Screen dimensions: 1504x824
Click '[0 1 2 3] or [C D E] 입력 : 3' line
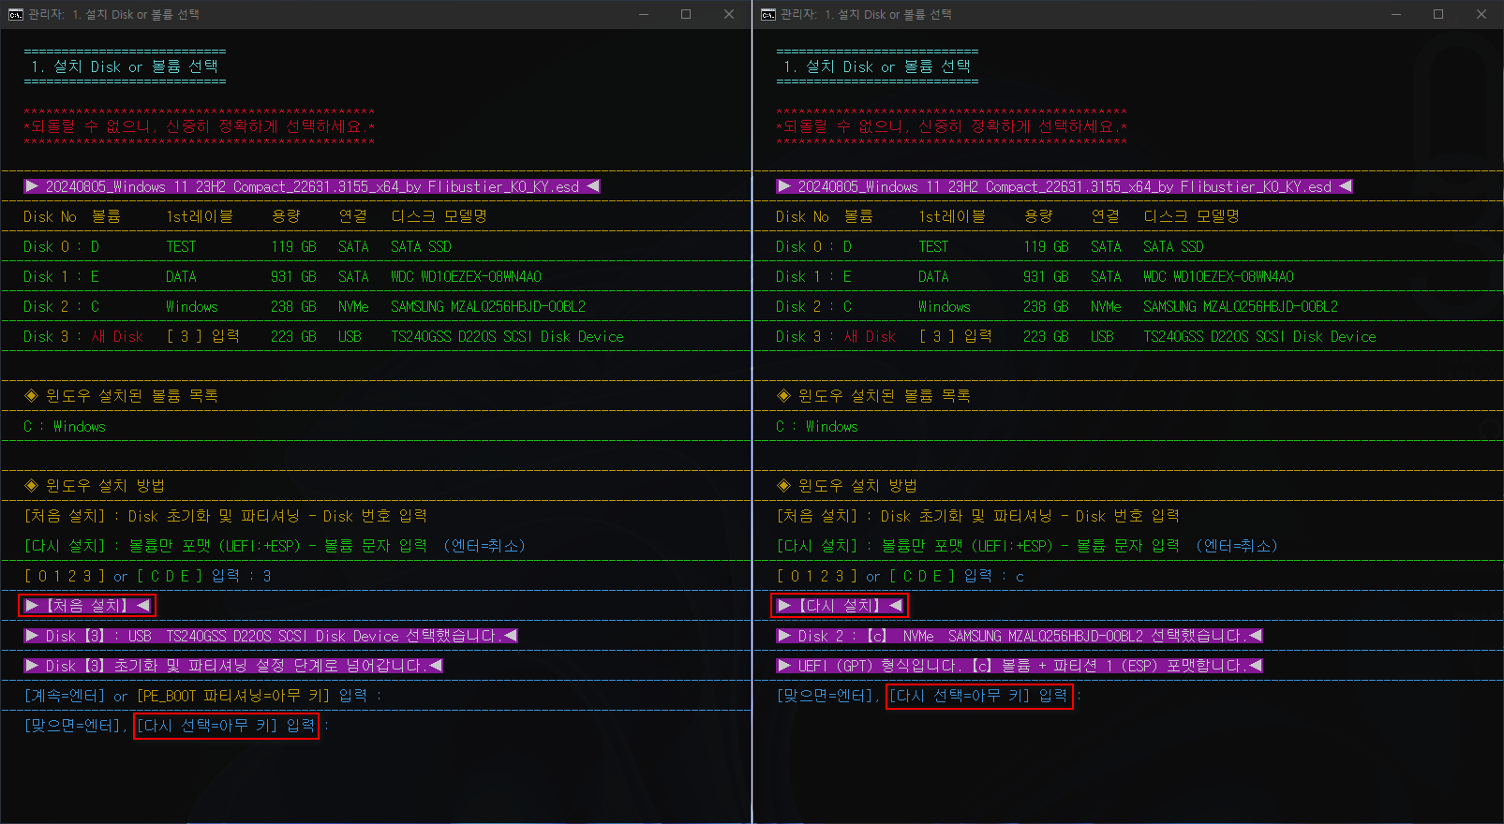148,576
